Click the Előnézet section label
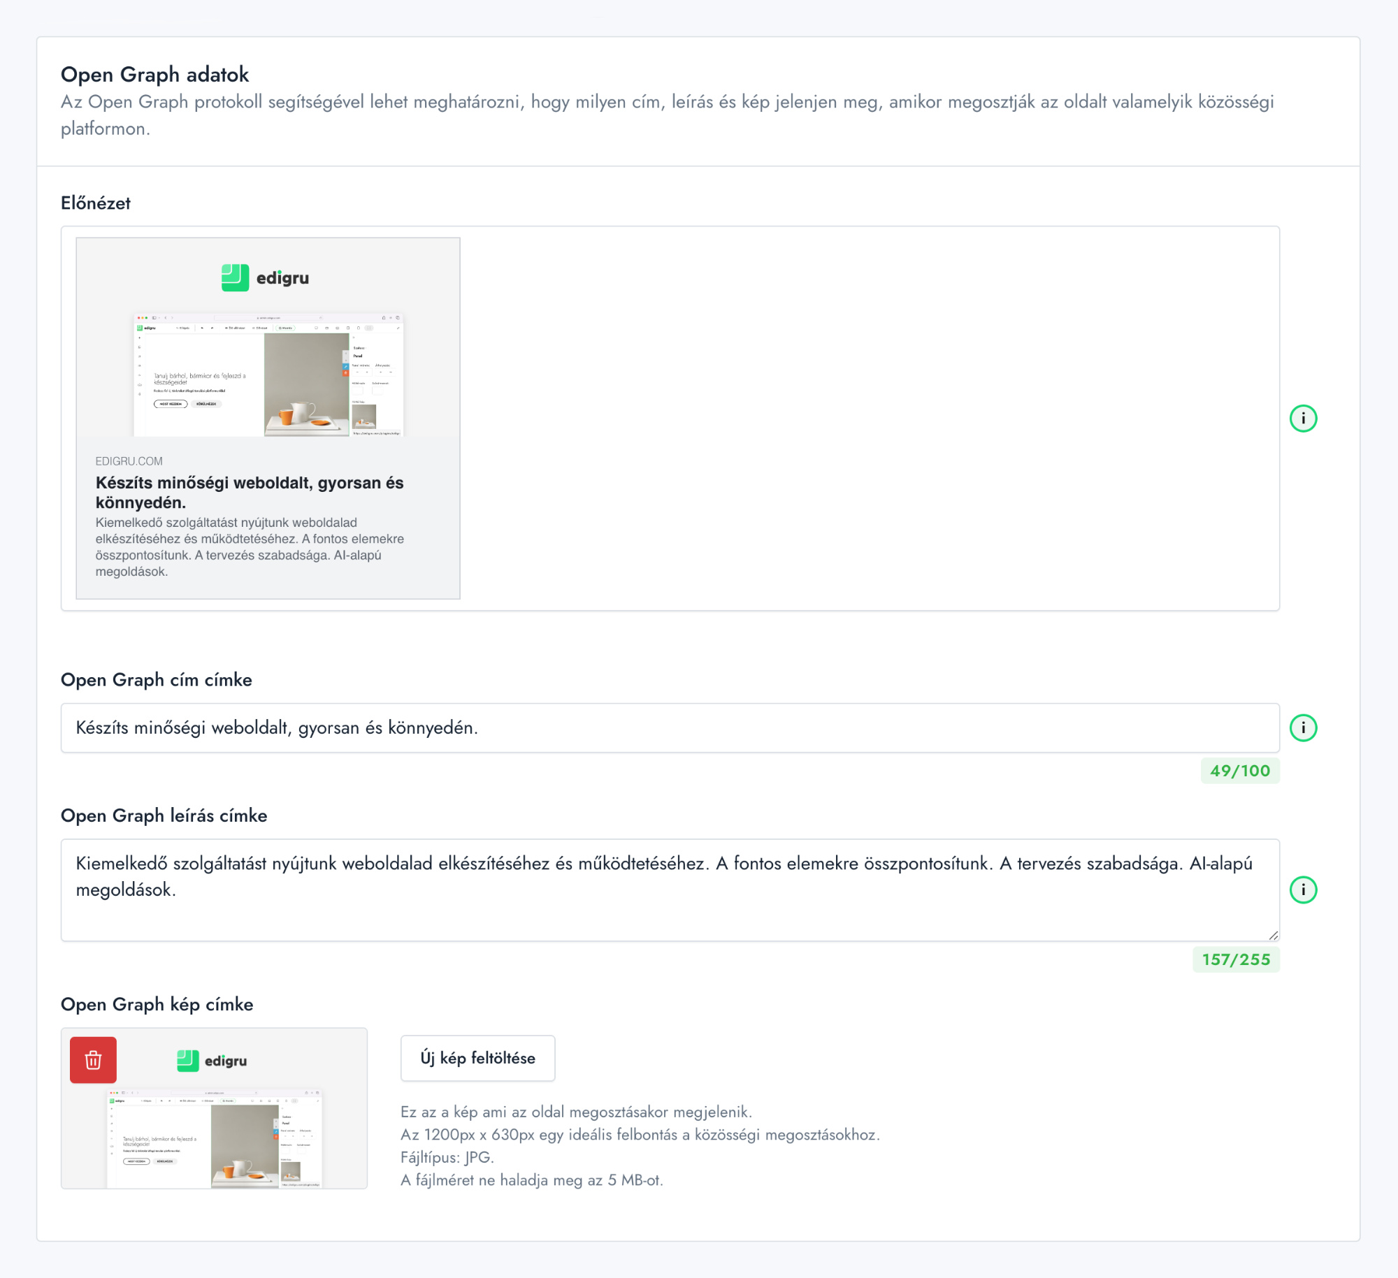Screen dimensions: 1398x1278 (x=96, y=203)
